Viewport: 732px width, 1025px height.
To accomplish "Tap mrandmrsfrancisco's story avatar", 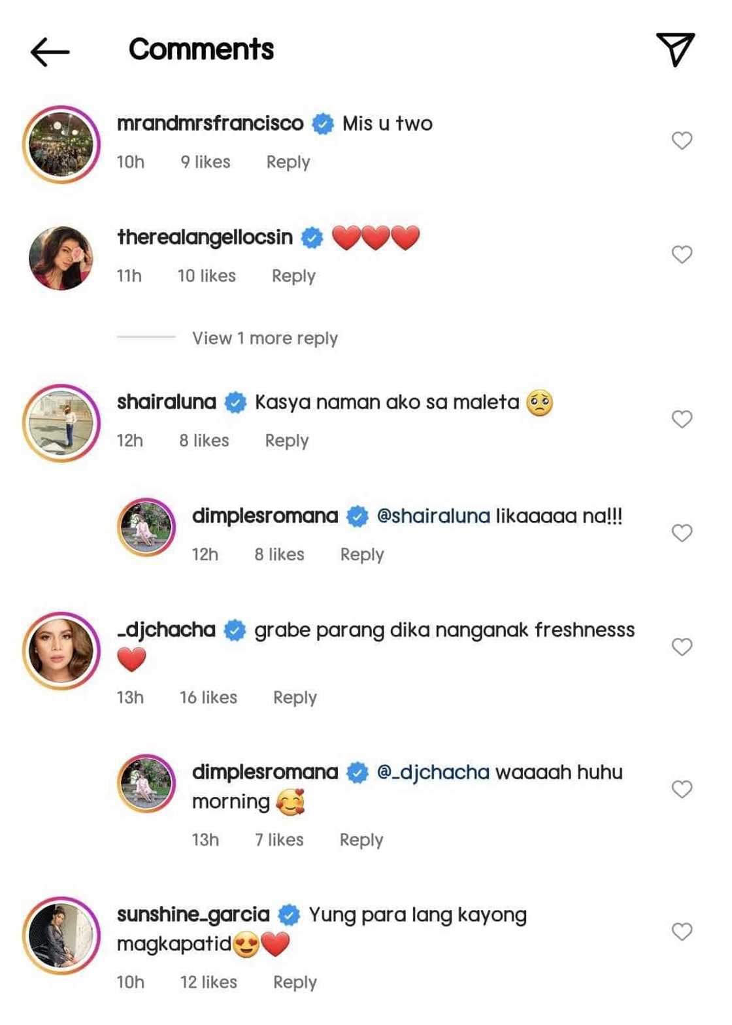I will click(x=61, y=144).
